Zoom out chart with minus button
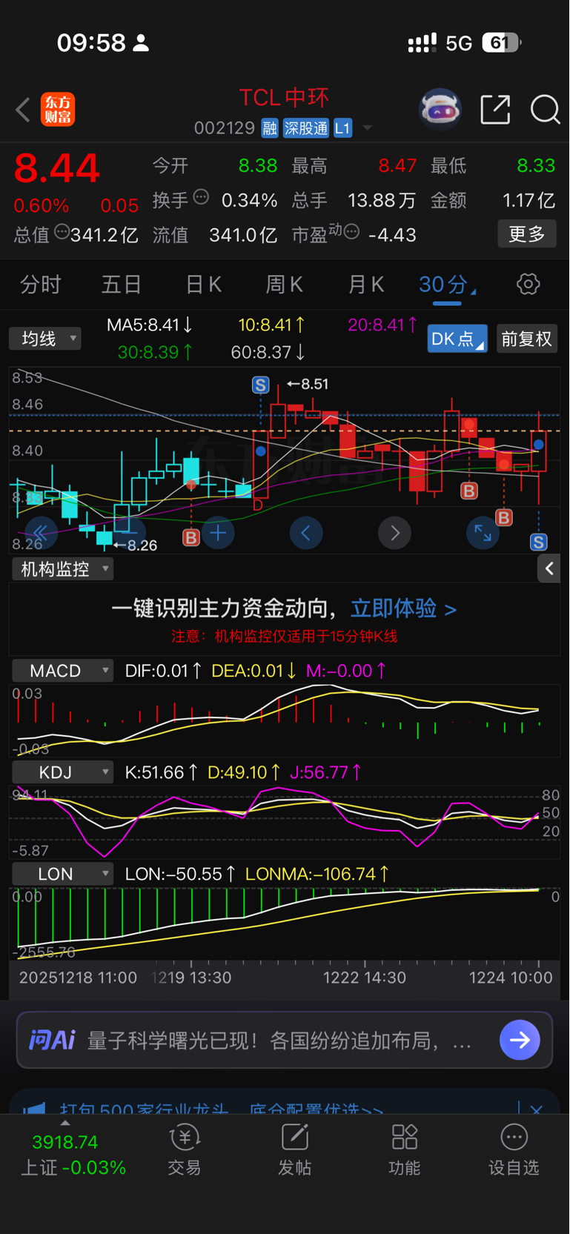Image resolution: width=570 pixels, height=1234 pixels. pos(130,532)
